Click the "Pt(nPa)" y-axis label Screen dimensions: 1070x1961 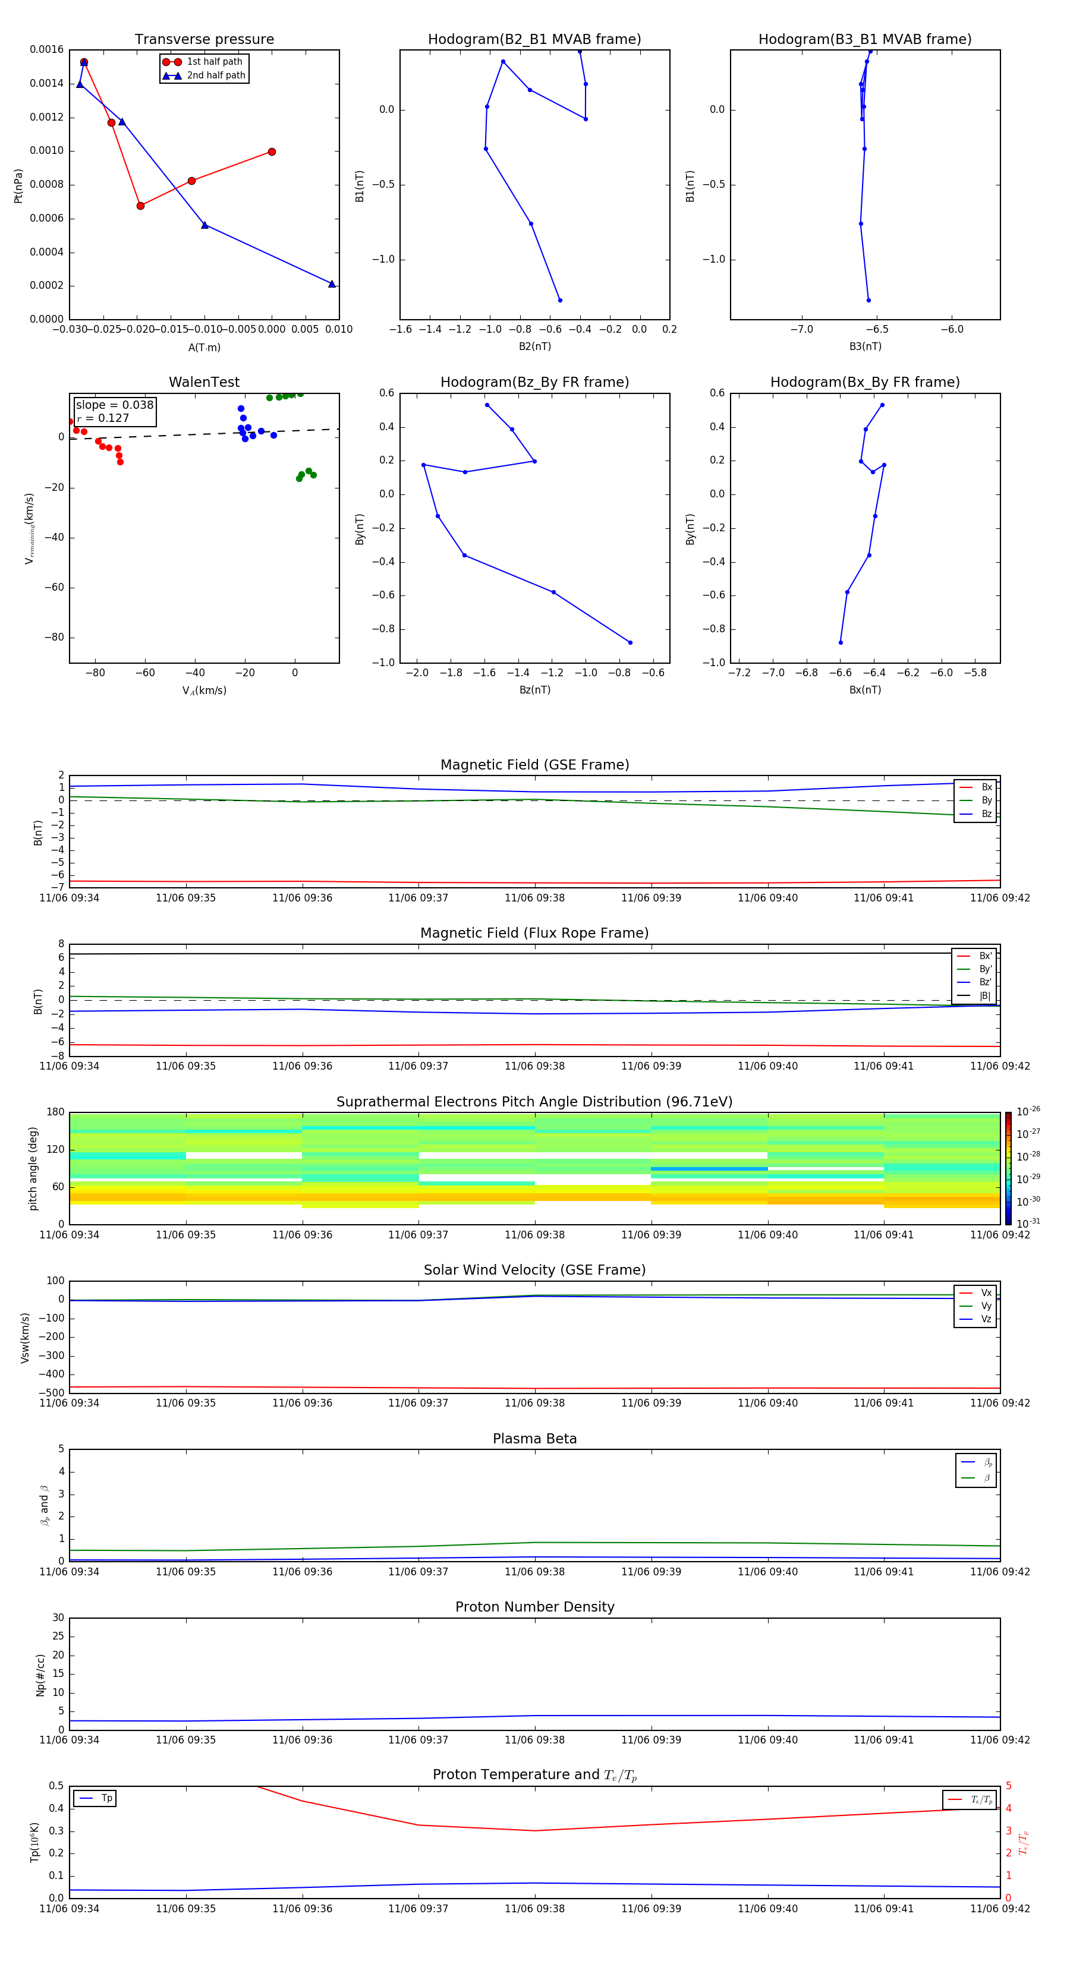[18, 186]
